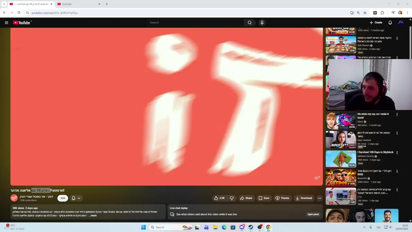This screenshot has height=232, width=412.
Task: Show hidden system tray icons
Action: (x=364, y=227)
